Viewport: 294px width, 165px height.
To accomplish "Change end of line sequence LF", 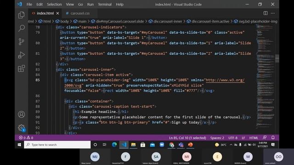I will click(x=243, y=138).
